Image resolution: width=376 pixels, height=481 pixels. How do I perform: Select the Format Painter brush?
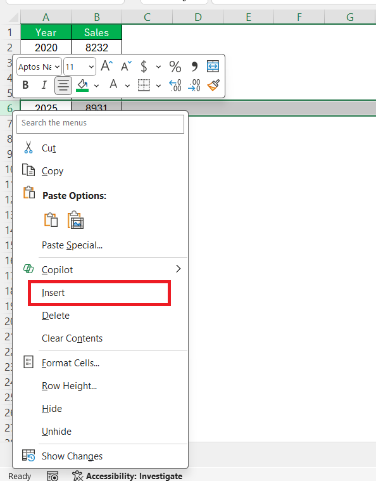pyautogui.click(x=213, y=85)
